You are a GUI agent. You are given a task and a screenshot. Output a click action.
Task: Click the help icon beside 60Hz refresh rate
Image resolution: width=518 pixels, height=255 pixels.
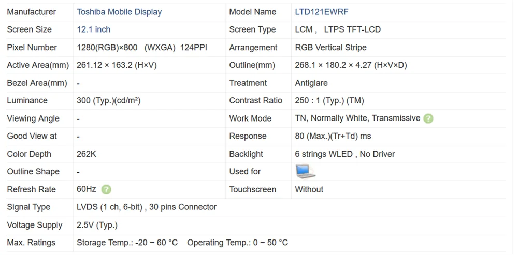point(106,190)
